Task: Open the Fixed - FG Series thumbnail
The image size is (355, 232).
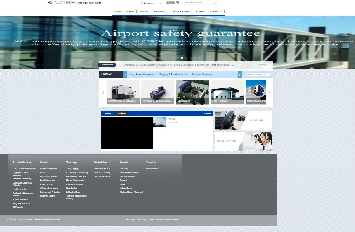Action: coord(227,92)
